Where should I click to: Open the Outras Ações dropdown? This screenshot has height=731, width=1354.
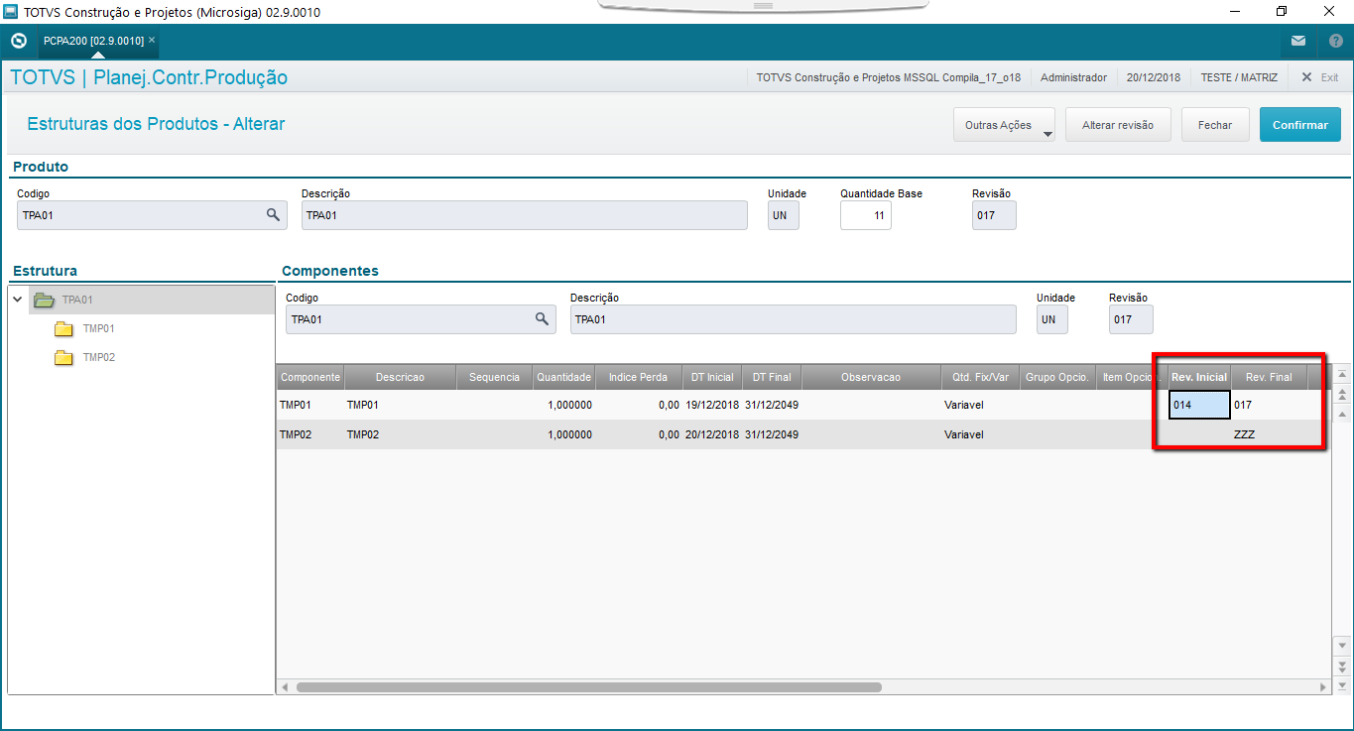(x=1004, y=126)
